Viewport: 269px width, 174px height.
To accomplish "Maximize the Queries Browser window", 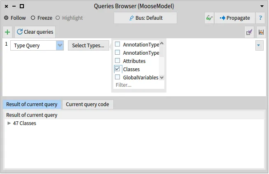I will [22, 6].
